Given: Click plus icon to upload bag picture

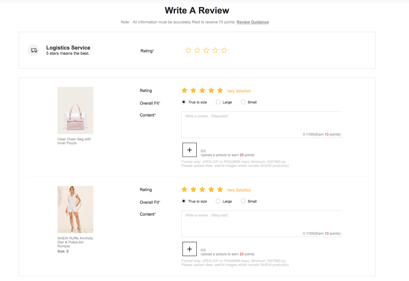Looking at the screenshot, I should click(189, 150).
